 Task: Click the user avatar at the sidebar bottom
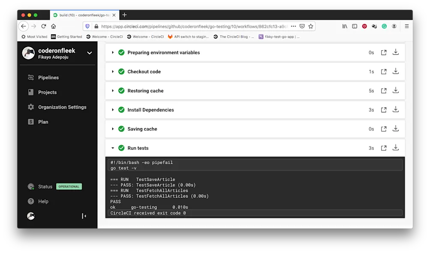pyautogui.click(x=31, y=216)
